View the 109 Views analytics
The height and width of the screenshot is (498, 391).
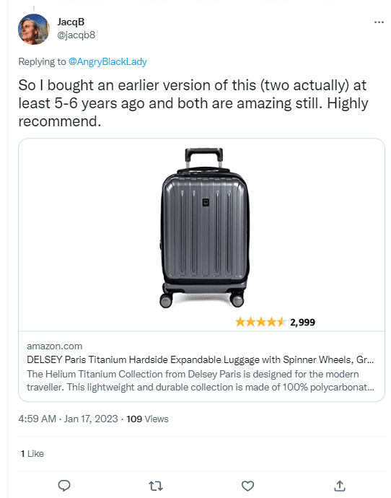pos(147,419)
